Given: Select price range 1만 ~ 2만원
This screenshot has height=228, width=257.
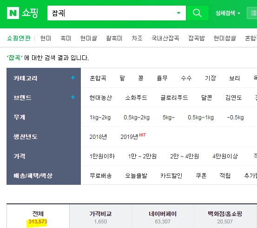Looking at the screenshot, I should (x=142, y=156).
